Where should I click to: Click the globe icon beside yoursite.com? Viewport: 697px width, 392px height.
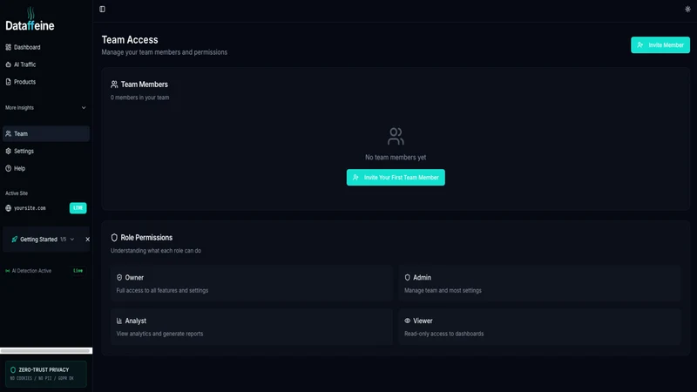click(9, 208)
